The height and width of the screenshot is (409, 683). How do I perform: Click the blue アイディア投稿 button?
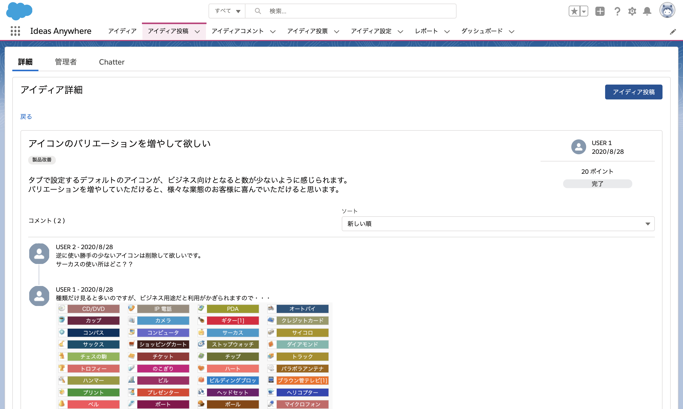(633, 92)
